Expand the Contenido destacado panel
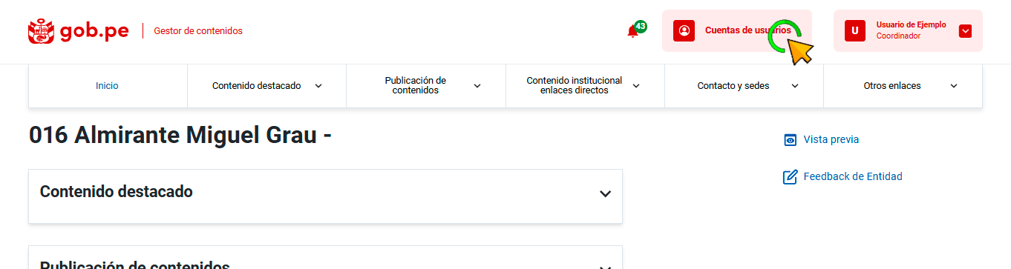 pos(325,196)
